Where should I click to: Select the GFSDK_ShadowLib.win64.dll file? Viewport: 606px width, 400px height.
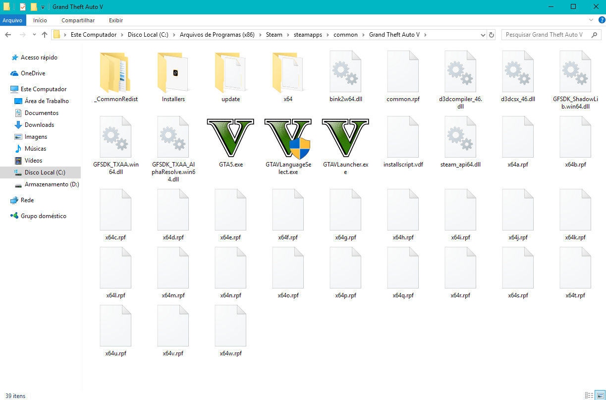click(575, 71)
